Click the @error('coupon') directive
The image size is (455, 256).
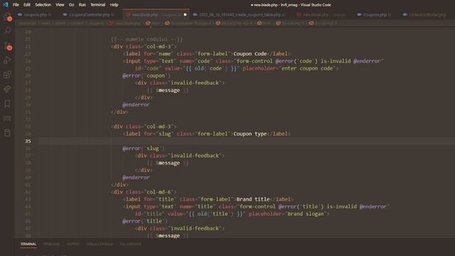[146, 75]
